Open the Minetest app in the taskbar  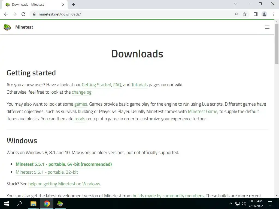pos(60,204)
